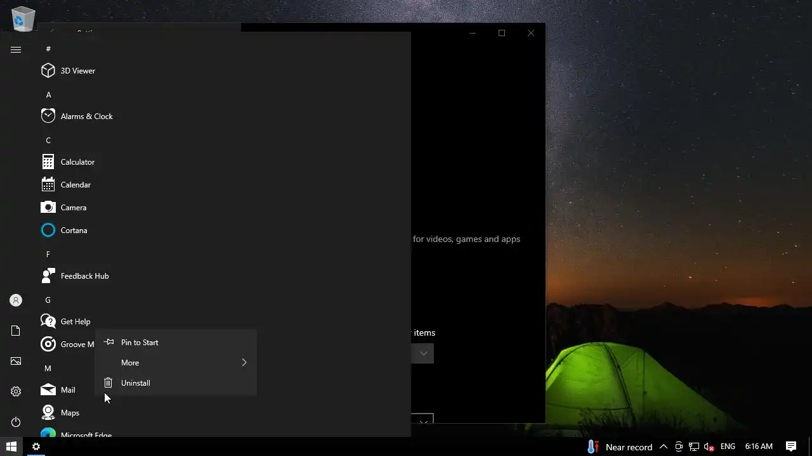This screenshot has width=812, height=456.
Task: Open the Action Center notification icon
Action: pyautogui.click(x=791, y=446)
